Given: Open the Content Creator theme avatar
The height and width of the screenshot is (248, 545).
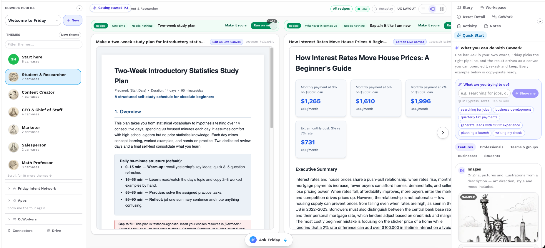Looking at the screenshot, I should 14,95.
